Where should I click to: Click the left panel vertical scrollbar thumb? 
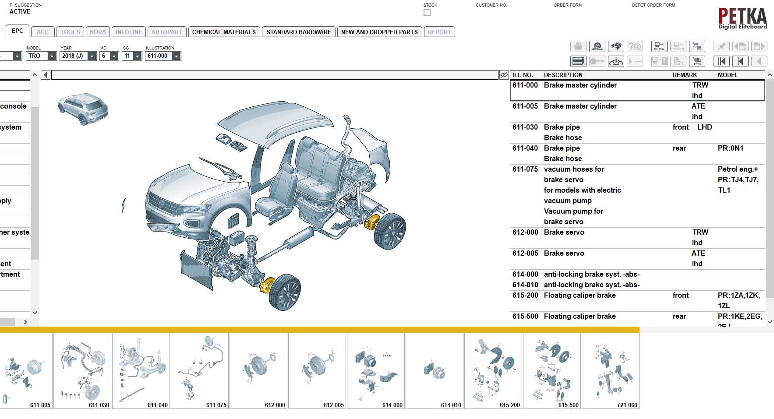(35, 183)
